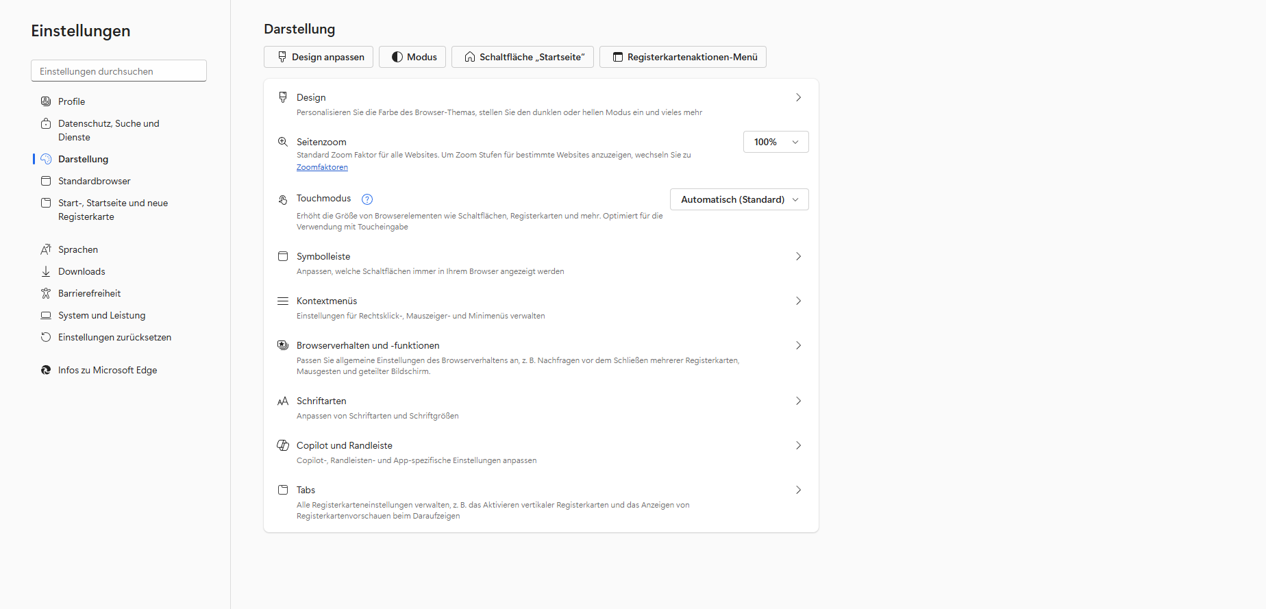Click the Downloads arrow icon
The width and height of the screenshot is (1266, 609).
coord(46,271)
